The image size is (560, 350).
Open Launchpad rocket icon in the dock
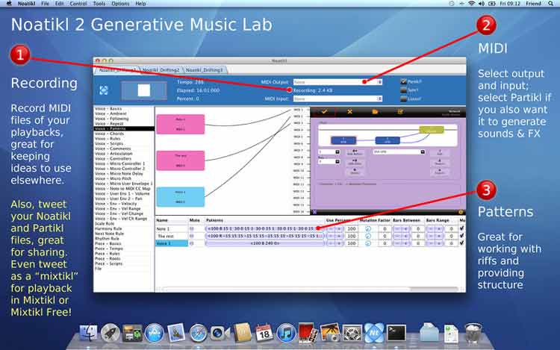tap(110, 334)
